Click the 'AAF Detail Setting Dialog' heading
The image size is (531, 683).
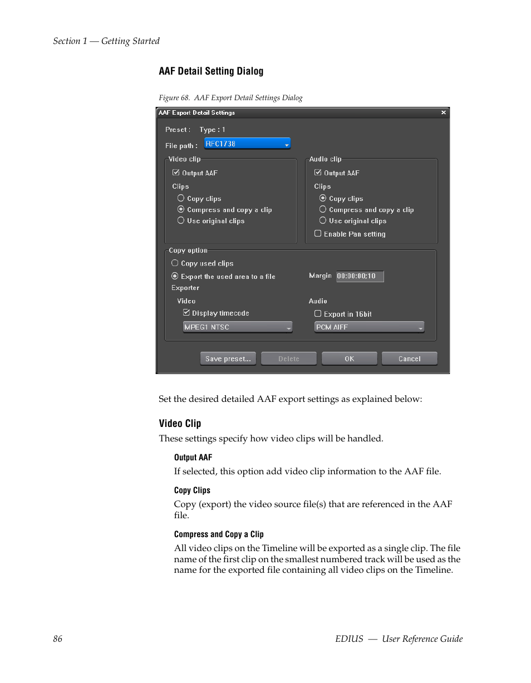211,71
